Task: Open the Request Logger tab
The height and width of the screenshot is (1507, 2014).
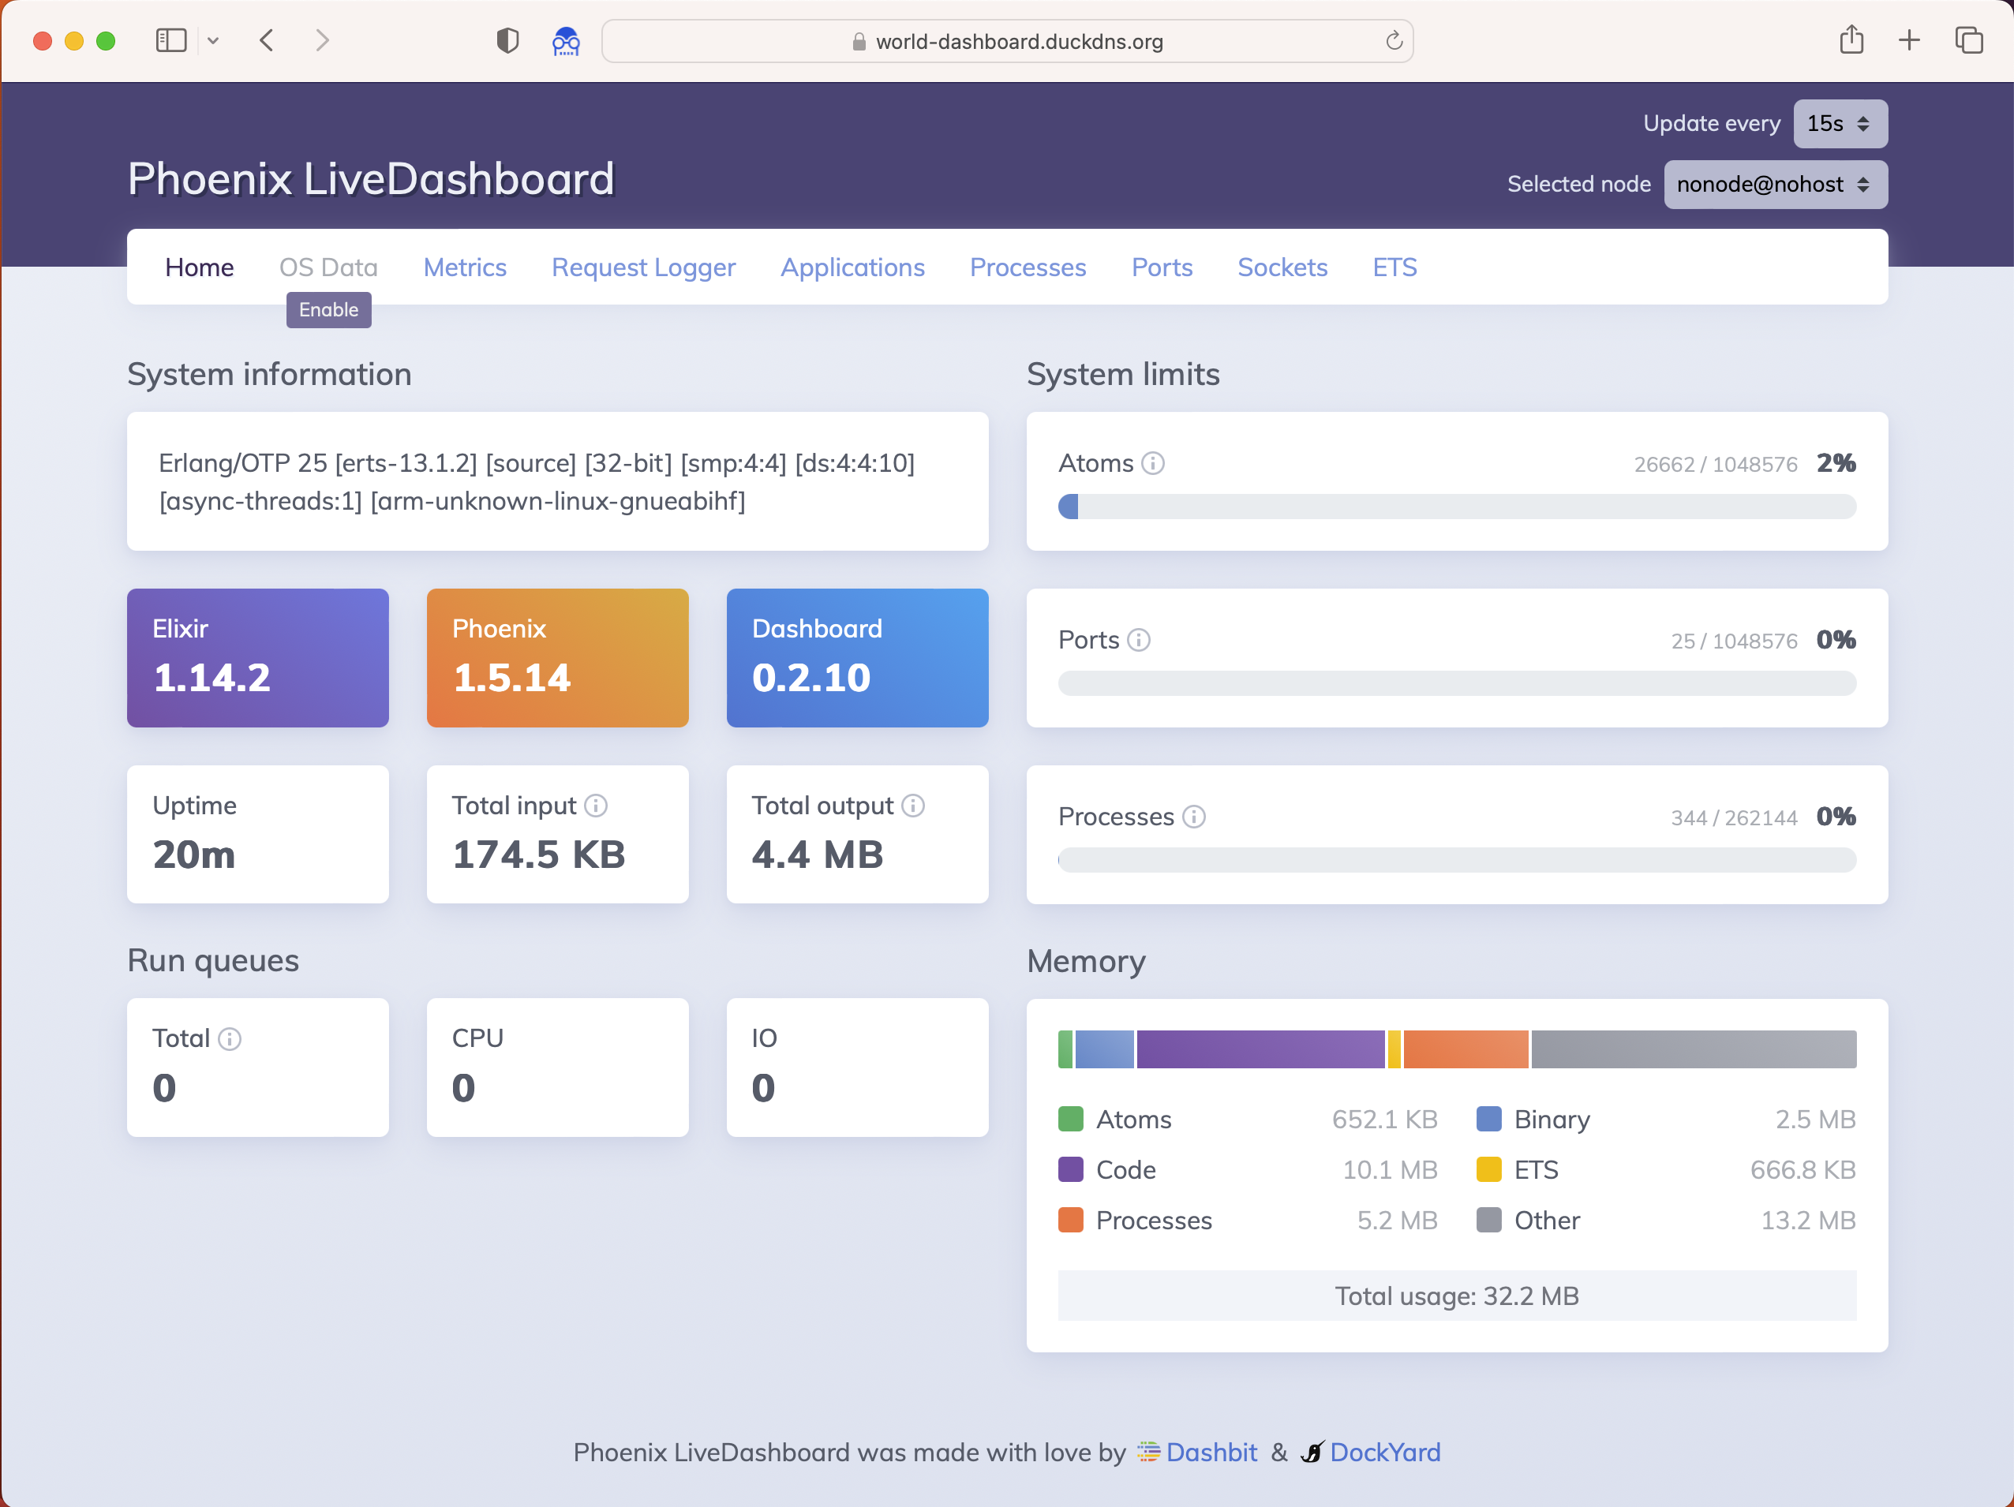Action: pyautogui.click(x=643, y=267)
